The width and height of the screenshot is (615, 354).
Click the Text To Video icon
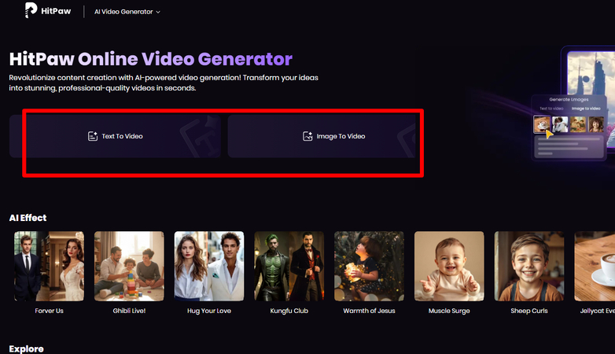click(x=93, y=136)
